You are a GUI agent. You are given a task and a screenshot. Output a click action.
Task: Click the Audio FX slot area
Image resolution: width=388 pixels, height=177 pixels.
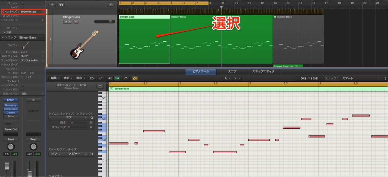[x=34, y=111]
